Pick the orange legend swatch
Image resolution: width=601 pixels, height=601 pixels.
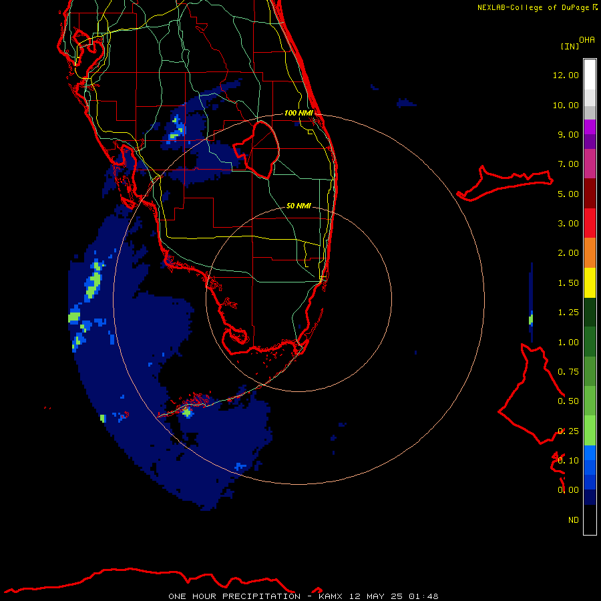[590, 252]
